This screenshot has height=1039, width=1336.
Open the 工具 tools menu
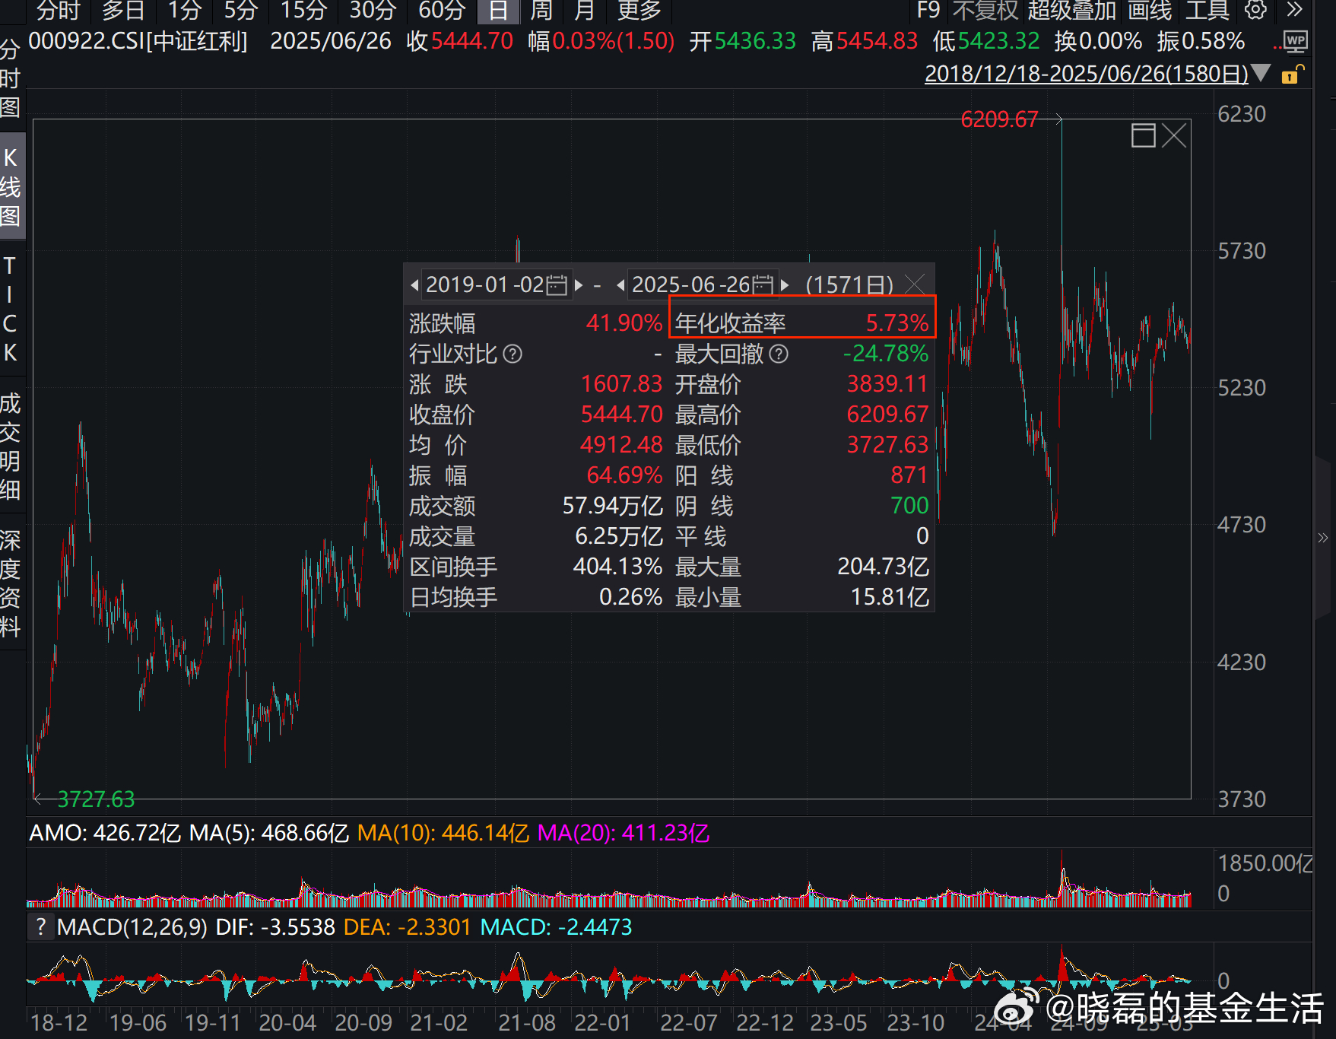(x=1207, y=11)
